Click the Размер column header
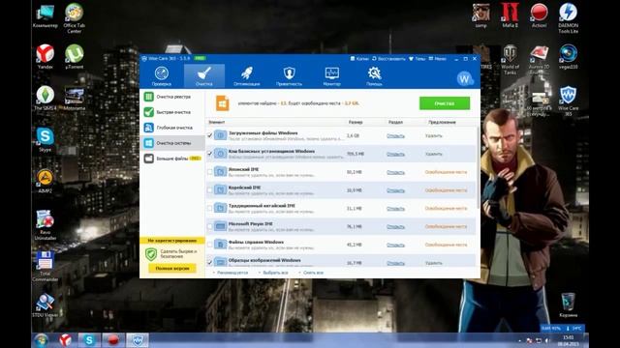 click(356, 123)
